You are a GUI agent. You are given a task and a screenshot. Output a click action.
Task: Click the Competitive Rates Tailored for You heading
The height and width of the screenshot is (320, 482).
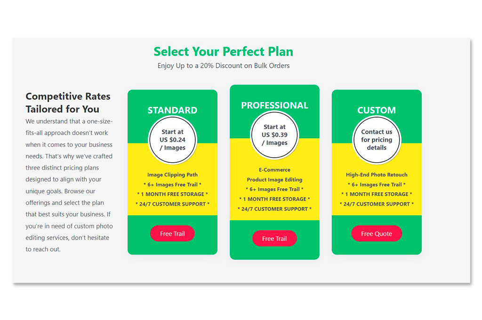point(68,103)
